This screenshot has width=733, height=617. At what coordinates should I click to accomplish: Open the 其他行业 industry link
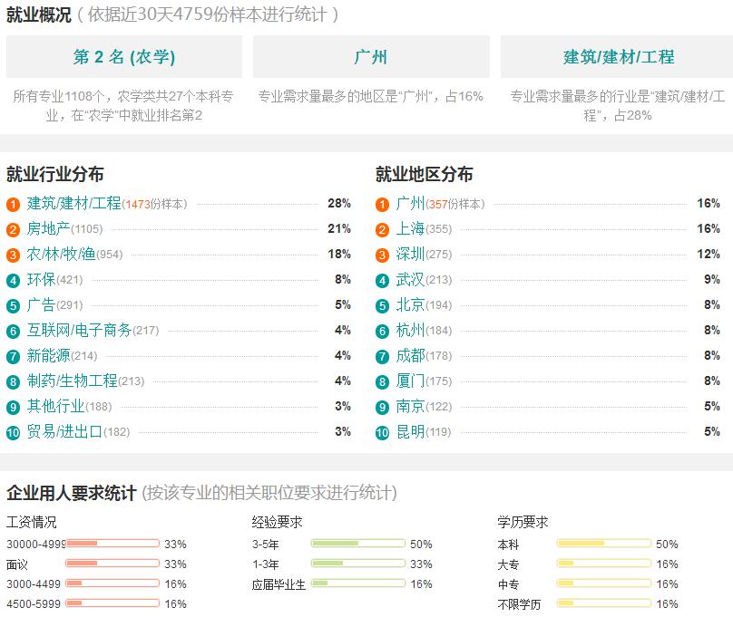[x=55, y=406]
